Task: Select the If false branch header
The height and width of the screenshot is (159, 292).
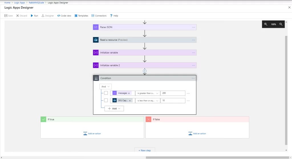Action: coord(197,119)
